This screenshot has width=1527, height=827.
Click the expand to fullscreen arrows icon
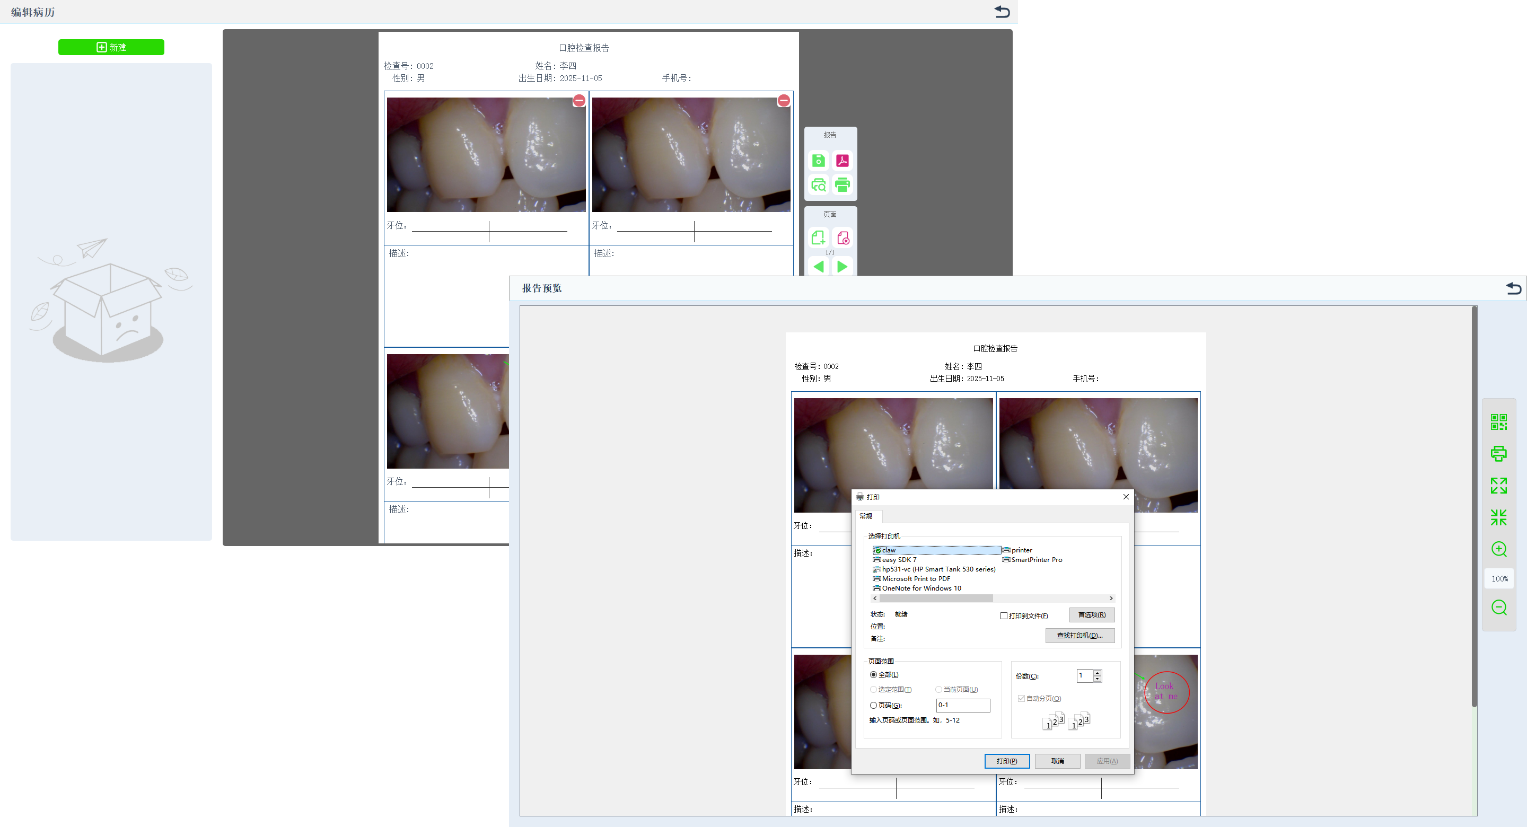pyautogui.click(x=1498, y=486)
